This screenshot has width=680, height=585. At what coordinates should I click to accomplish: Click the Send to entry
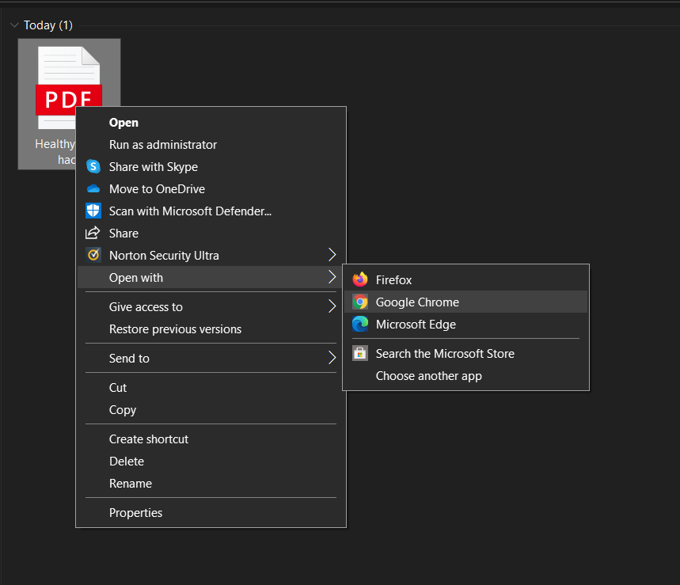[211, 359]
